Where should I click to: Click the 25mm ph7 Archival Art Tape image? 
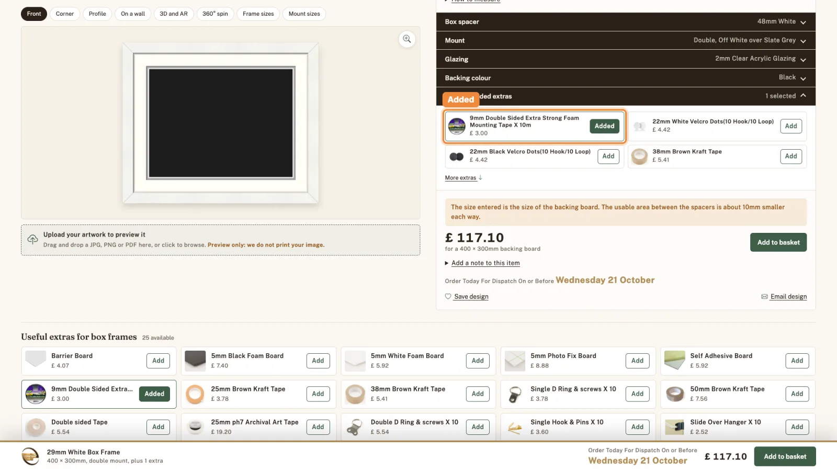195,427
